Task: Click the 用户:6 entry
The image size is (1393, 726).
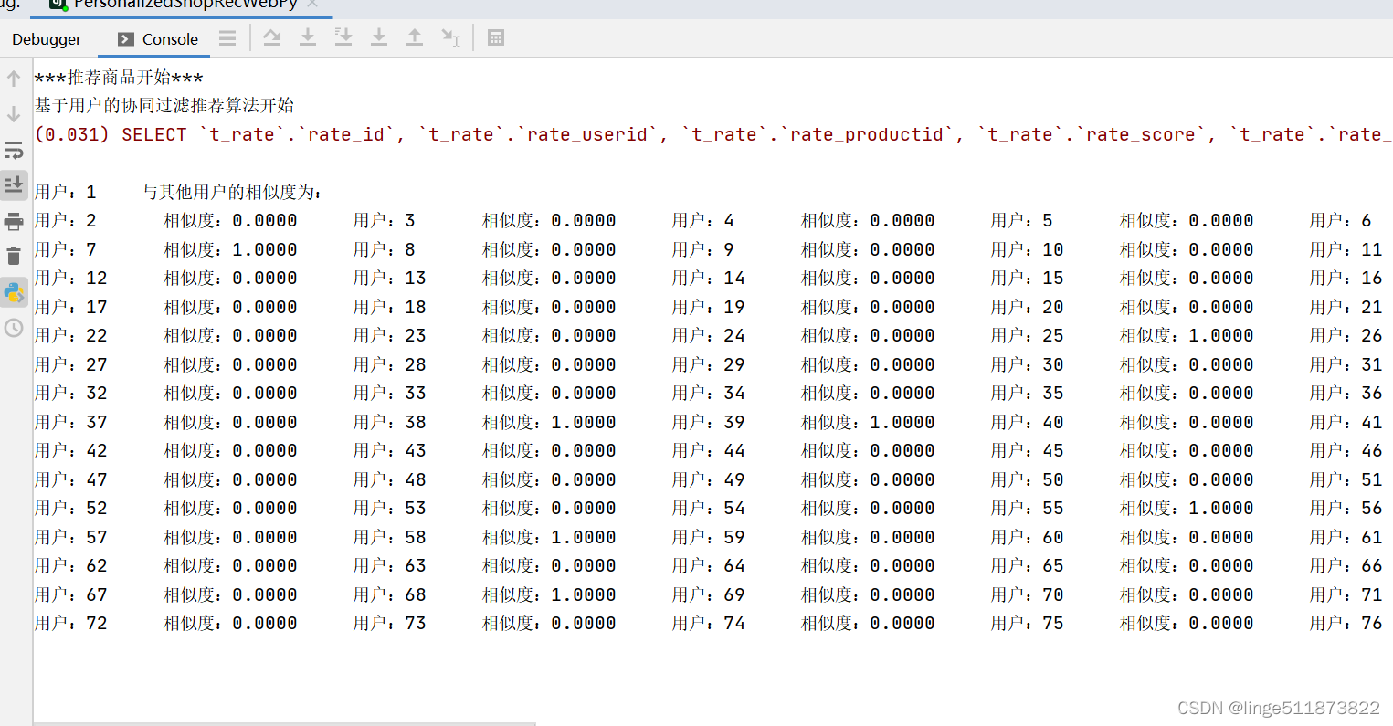Action: pyautogui.click(x=1341, y=220)
